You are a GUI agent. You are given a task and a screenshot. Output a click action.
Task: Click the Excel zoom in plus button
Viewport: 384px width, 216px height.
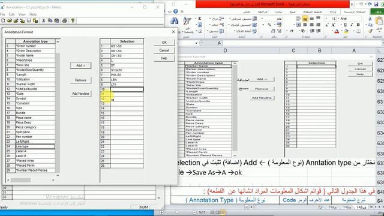(x=161, y=212)
